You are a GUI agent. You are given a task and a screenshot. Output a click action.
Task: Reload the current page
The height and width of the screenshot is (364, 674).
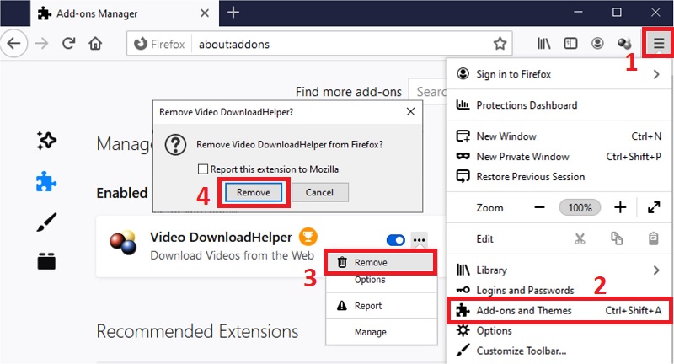[x=69, y=44]
